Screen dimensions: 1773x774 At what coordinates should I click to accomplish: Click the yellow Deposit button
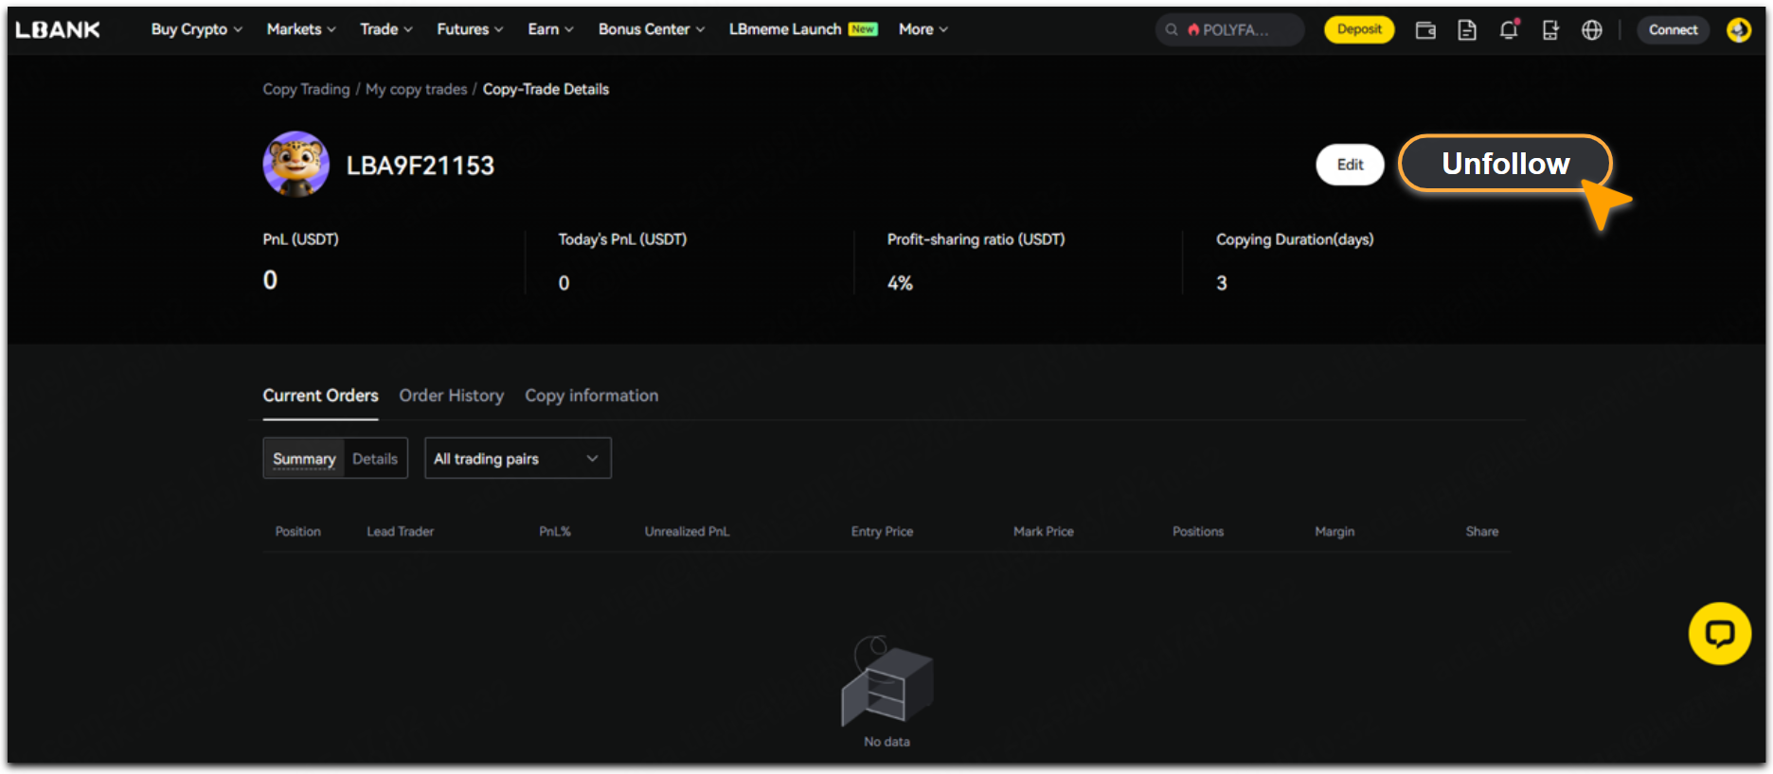1359,30
